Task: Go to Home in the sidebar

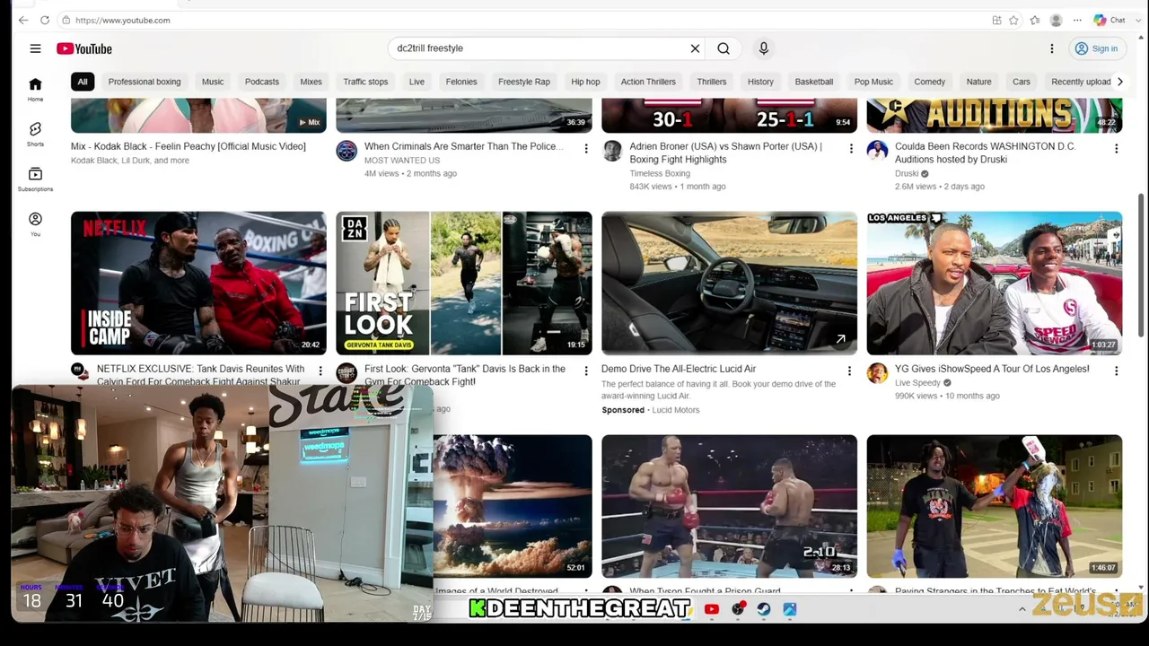Action: point(35,88)
